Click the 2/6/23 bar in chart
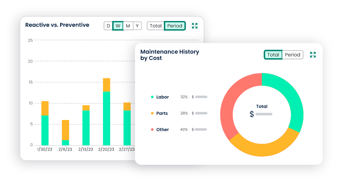Image resolution: width=339 pixels, height=185 pixels. tap(65, 132)
